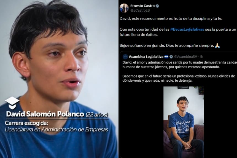Open the @AsambleaSV handle

coord(186,57)
